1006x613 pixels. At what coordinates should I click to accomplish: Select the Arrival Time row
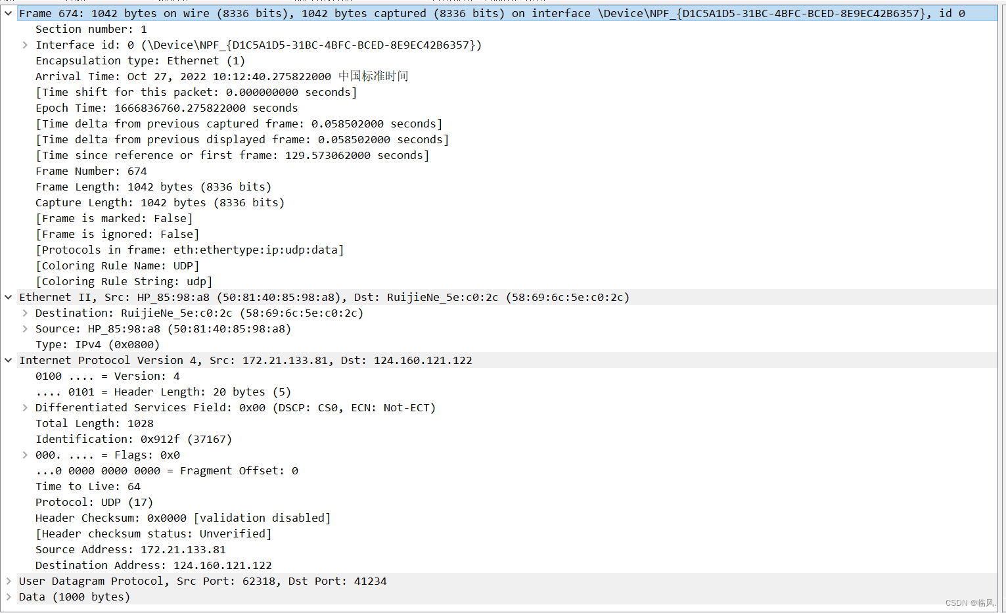tap(222, 76)
